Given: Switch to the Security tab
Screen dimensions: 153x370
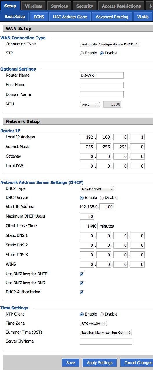Looking at the screenshot, I should pyautogui.click(x=85, y=6).
